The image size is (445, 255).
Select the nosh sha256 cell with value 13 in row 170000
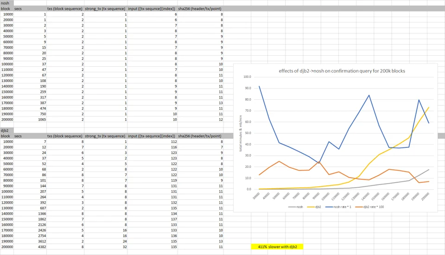click(x=200, y=103)
